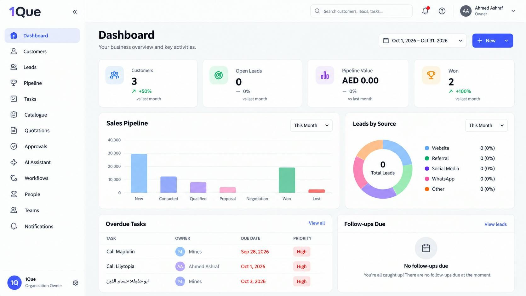Screen dimensions: 526x296
Task: Click the 1Que logo
Action: point(25,12)
